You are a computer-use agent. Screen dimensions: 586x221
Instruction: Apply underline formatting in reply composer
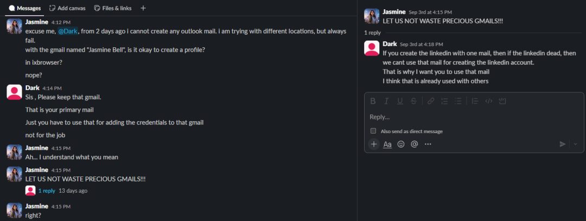(400, 101)
